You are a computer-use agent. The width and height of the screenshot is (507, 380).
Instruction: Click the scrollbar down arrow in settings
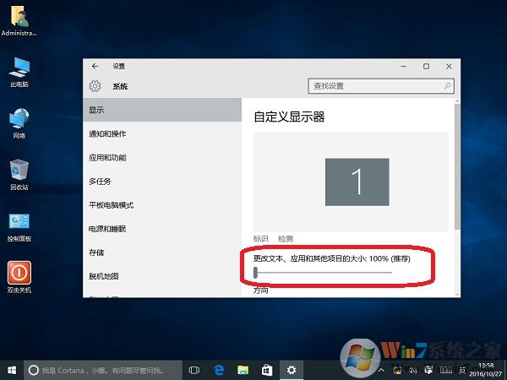click(x=457, y=294)
